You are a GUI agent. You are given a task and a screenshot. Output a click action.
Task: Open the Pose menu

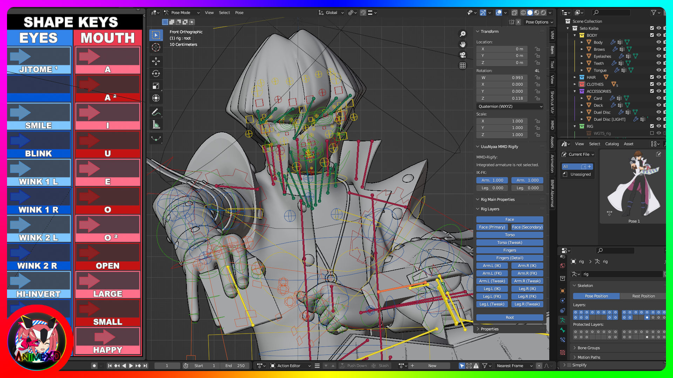(x=239, y=13)
